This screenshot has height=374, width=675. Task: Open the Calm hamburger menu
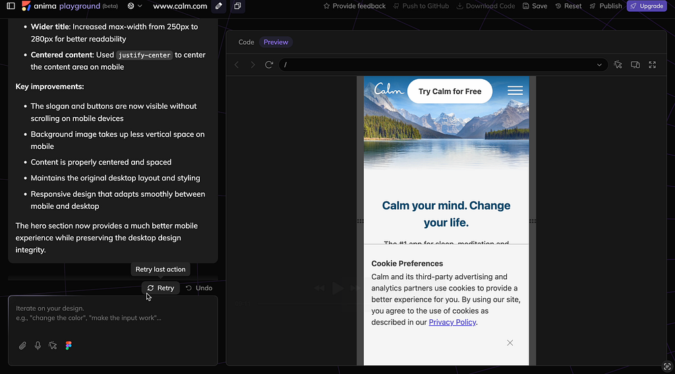pos(515,90)
